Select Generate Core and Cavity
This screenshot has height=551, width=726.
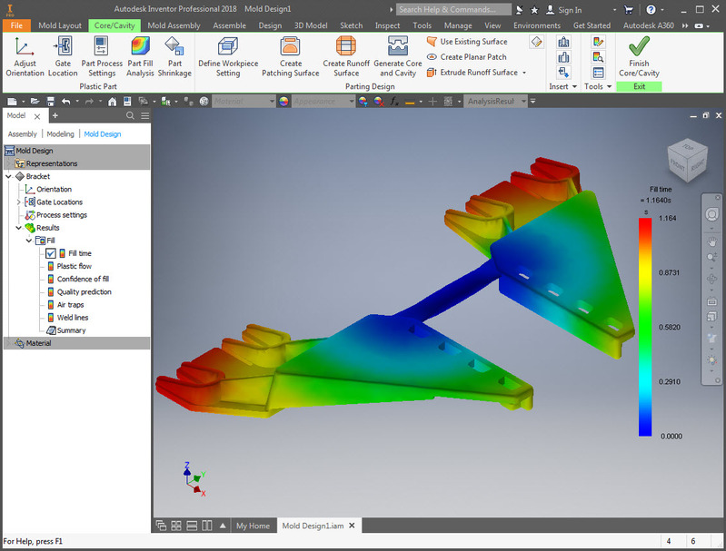(398, 56)
